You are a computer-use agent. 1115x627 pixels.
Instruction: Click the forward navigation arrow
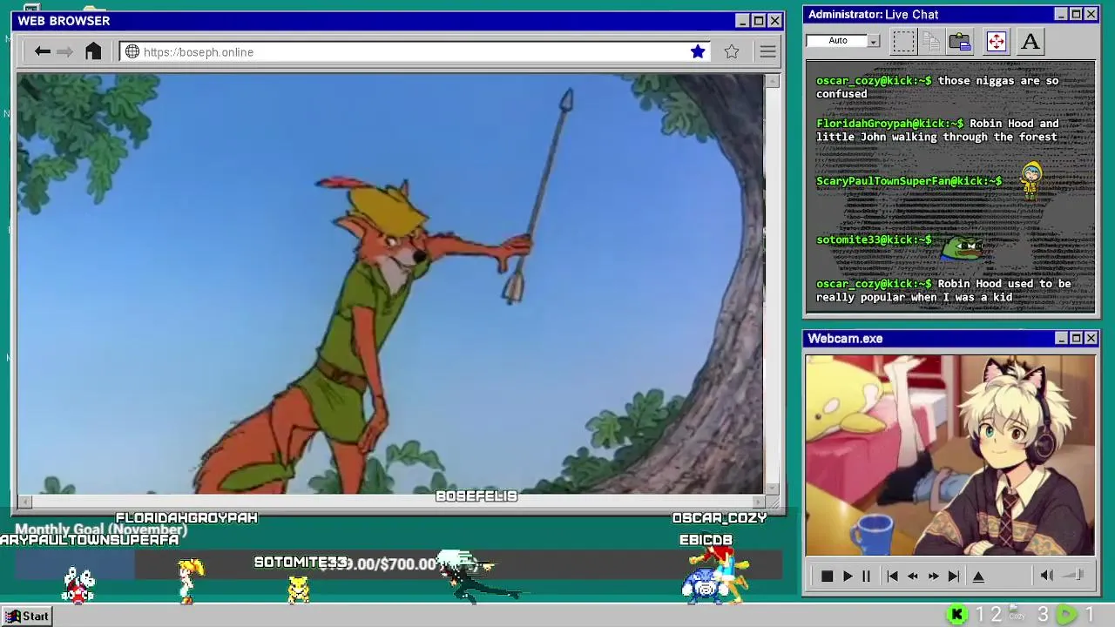click(x=64, y=51)
